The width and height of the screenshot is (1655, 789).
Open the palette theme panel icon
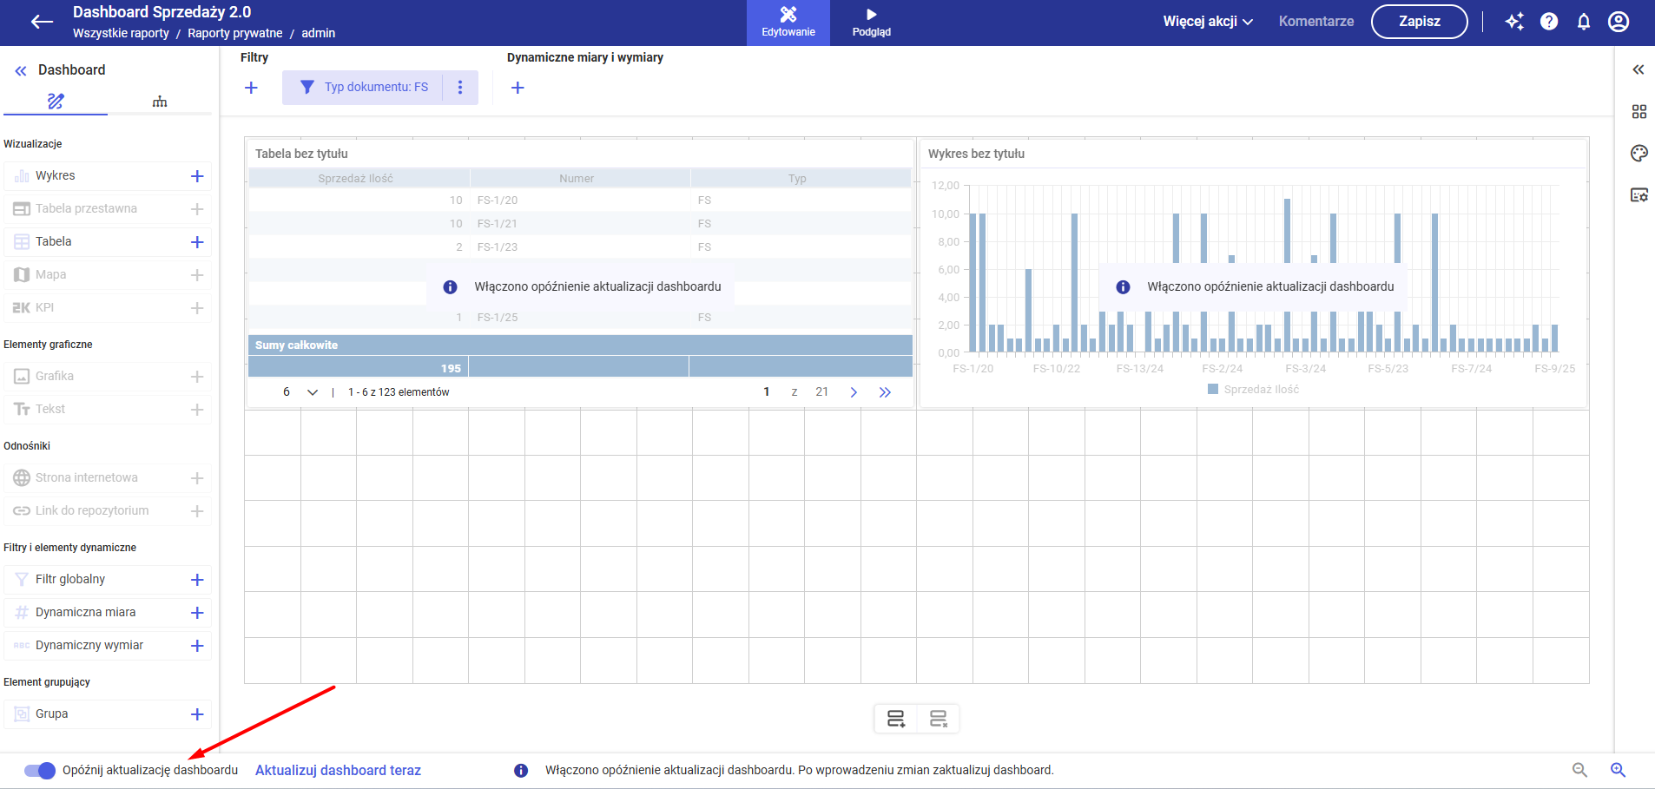[x=1639, y=154]
